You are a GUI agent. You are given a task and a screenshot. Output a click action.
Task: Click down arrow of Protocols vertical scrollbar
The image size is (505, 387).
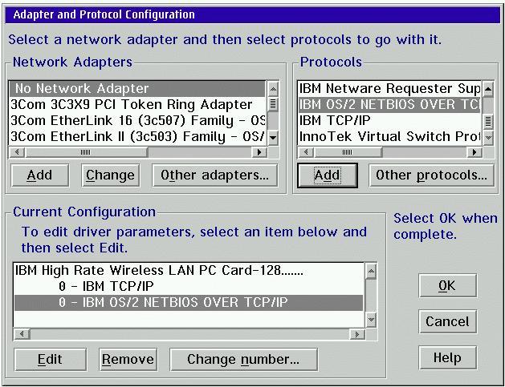(x=488, y=138)
